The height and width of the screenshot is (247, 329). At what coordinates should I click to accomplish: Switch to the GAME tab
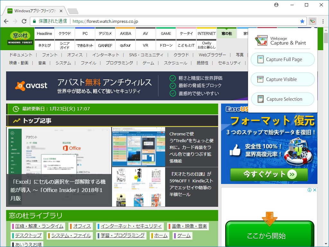(166, 33)
